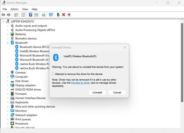Viewport: 184px width, 133px height.
Task: Click the Back arrow toolbar icon
Action: [x=3, y=15]
